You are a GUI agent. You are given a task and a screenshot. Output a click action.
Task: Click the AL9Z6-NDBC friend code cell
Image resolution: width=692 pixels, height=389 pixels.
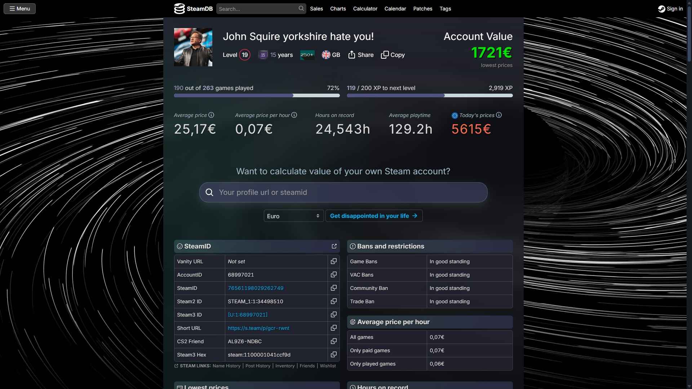[x=276, y=341]
